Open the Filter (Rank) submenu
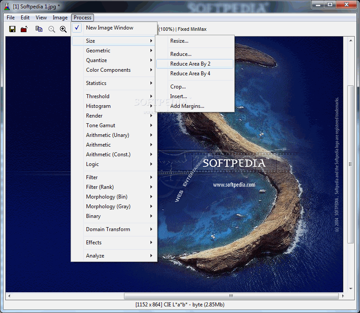360x313 pixels. [114, 187]
